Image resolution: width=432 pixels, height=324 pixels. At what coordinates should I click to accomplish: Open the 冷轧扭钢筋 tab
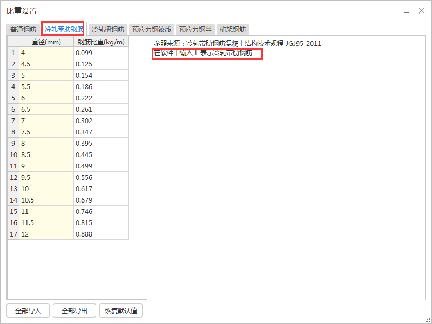pyautogui.click(x=107, y=29)
